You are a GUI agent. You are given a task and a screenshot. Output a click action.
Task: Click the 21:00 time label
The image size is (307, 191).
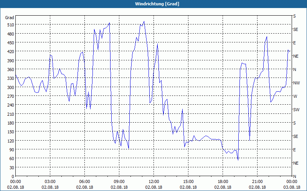(x=257, y=182)
